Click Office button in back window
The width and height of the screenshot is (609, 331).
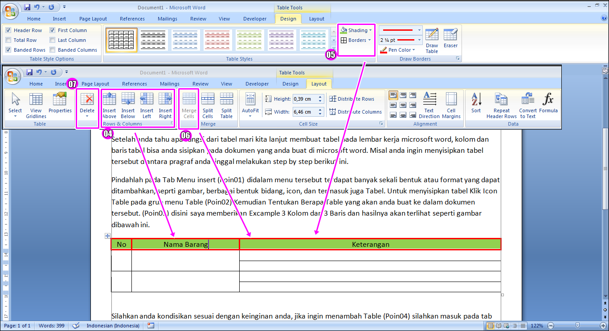pyautogui.click(x=11, y=11)
